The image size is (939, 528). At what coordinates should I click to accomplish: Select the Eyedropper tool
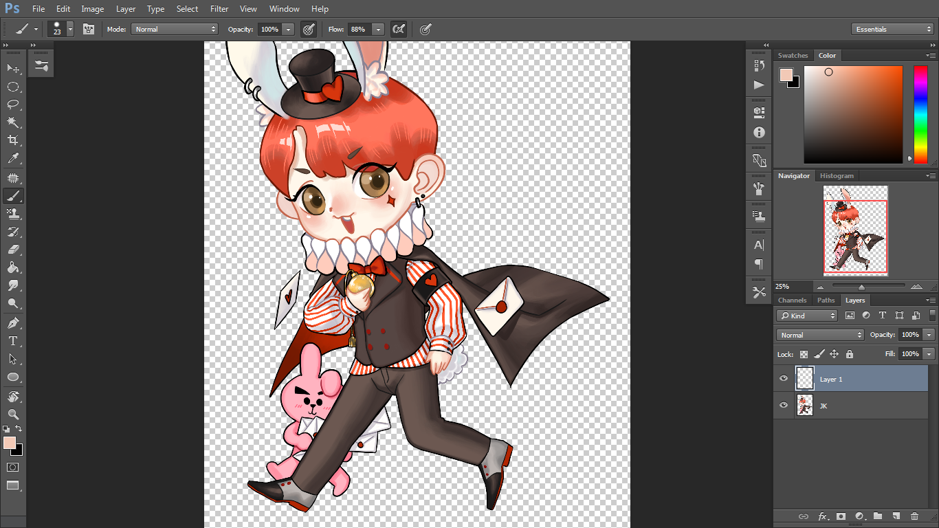(13, 158)
